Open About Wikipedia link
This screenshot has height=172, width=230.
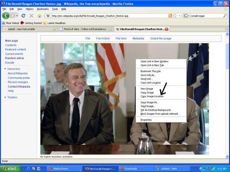pyautogui.click(x=17, y=73)
